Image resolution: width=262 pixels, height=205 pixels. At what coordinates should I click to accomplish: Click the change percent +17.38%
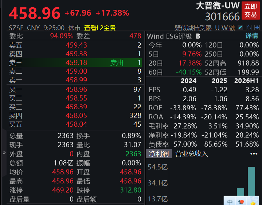(x=113, y=13)
